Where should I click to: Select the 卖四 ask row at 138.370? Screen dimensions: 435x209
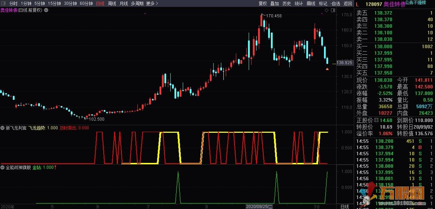395,19
